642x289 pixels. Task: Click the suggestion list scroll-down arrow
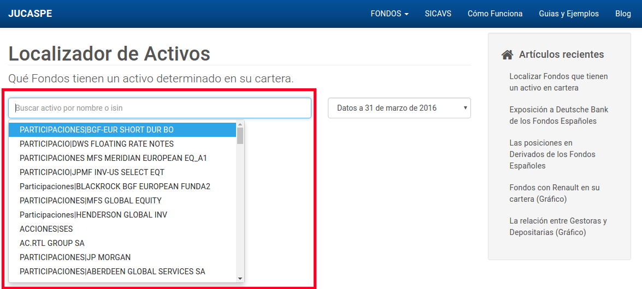coord(240,279)
